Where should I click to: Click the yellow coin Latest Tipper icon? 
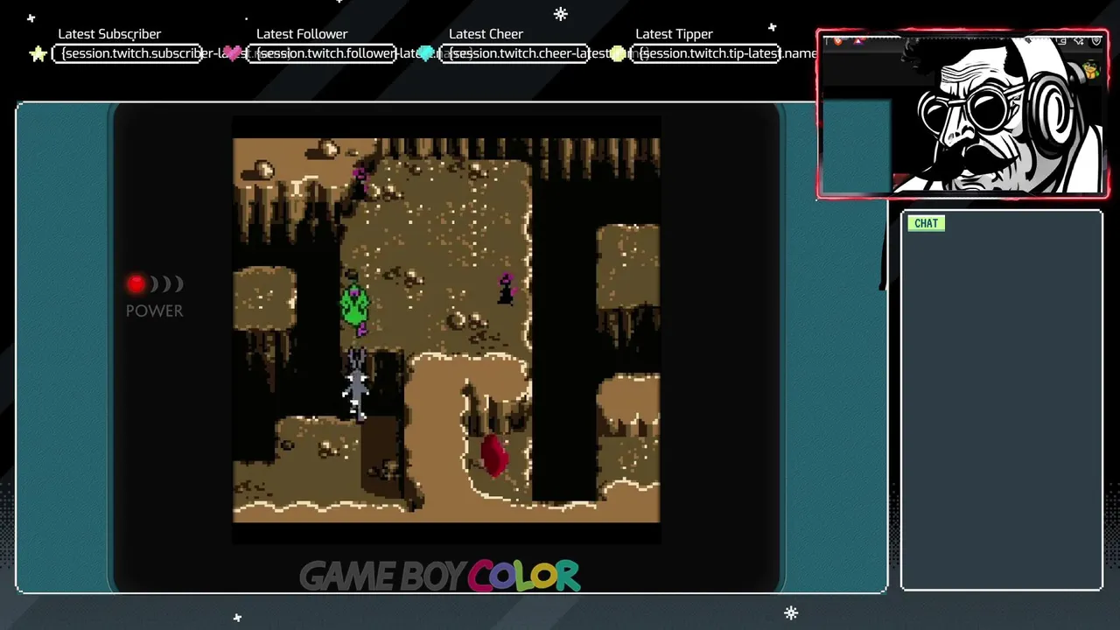point(618,53)
